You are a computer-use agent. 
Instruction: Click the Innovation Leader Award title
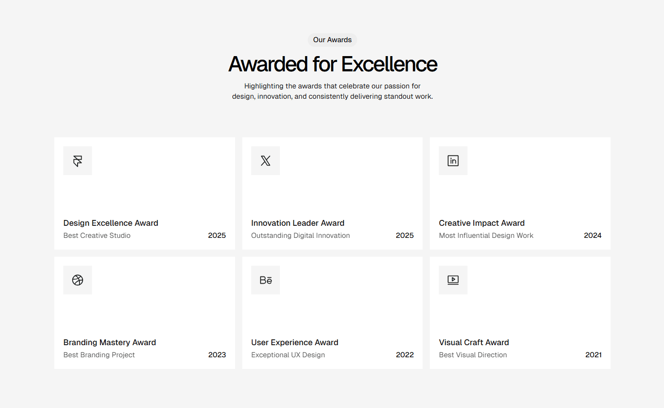pos(297,223)
